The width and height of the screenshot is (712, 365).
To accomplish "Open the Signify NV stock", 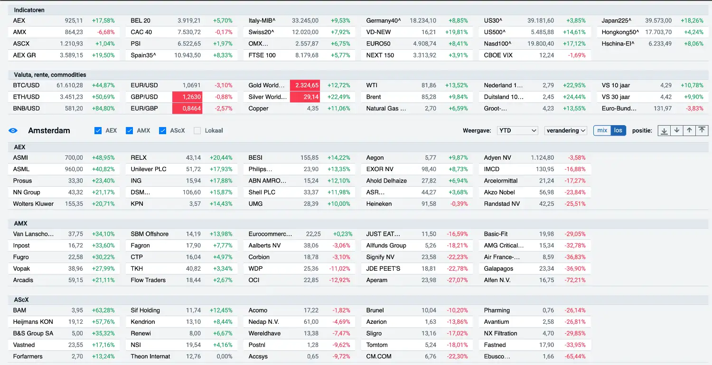I will tap(380, 257).
